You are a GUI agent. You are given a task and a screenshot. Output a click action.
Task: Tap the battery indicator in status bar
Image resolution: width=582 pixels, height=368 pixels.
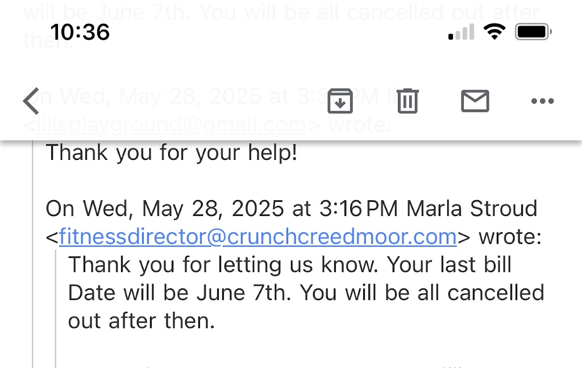(x=531, y=32)
